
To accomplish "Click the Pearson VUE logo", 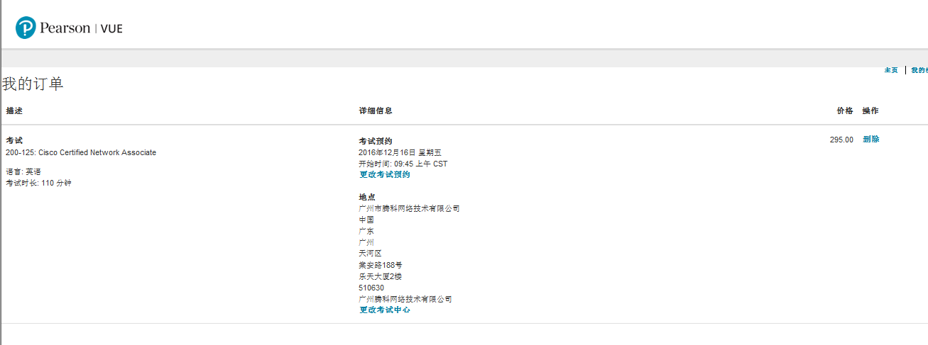I will [x=69, y=28].
